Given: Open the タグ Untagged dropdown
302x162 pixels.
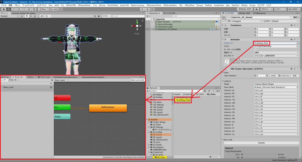Looking at the screenshot, I should tap(246, 21).
